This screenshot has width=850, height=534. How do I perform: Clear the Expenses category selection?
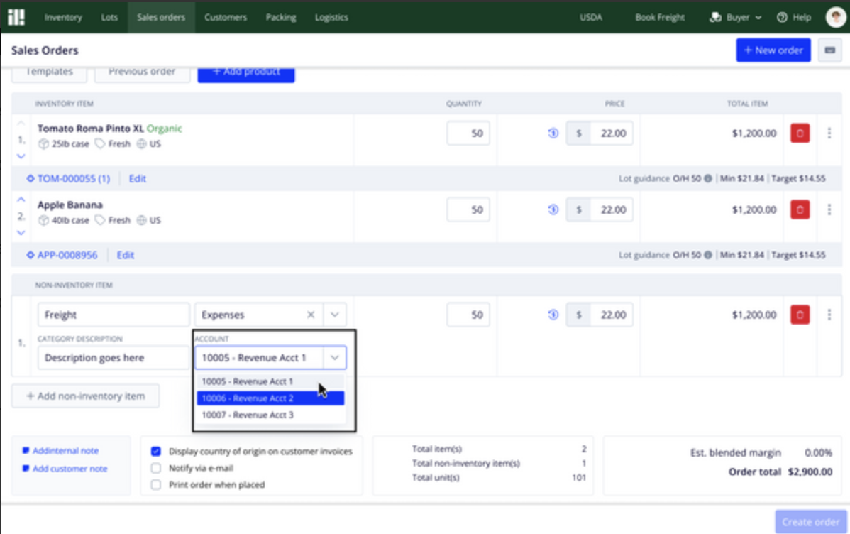tap(311, 315)
